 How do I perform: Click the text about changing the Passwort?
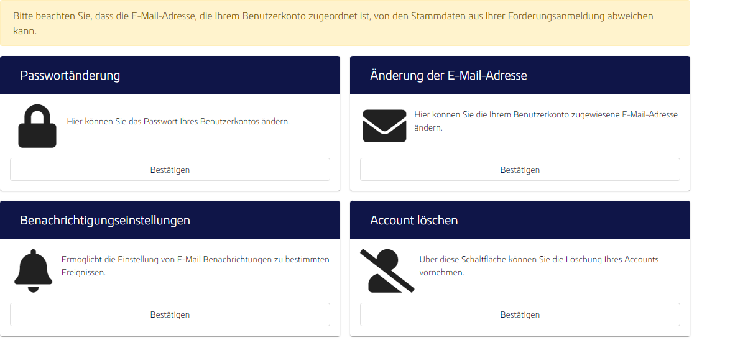click(178, 121)
